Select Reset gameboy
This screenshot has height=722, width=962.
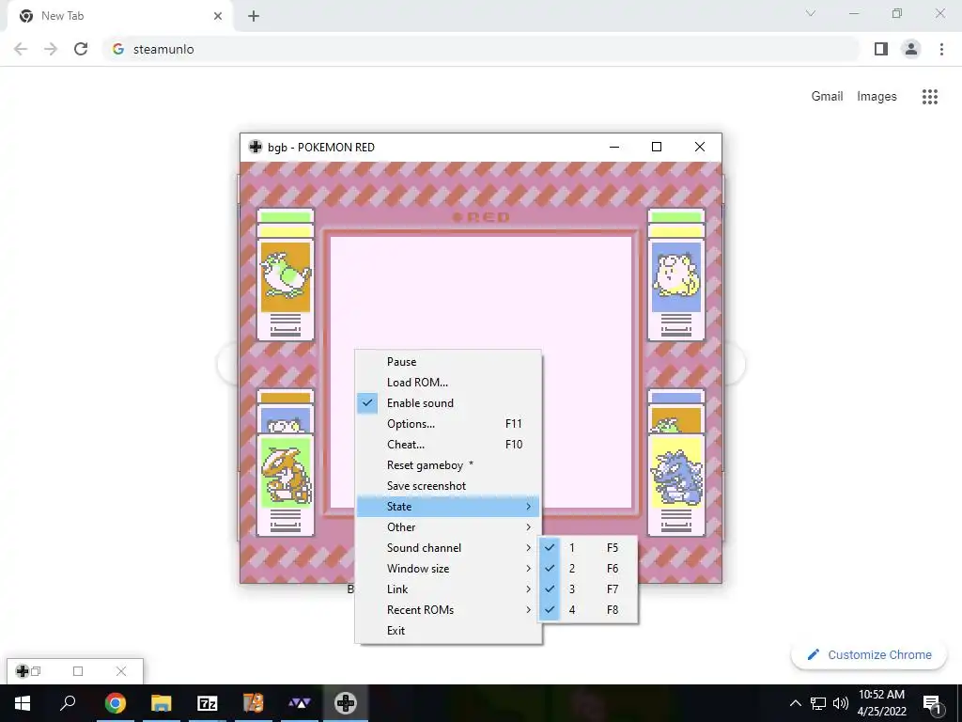click(448, 465)
